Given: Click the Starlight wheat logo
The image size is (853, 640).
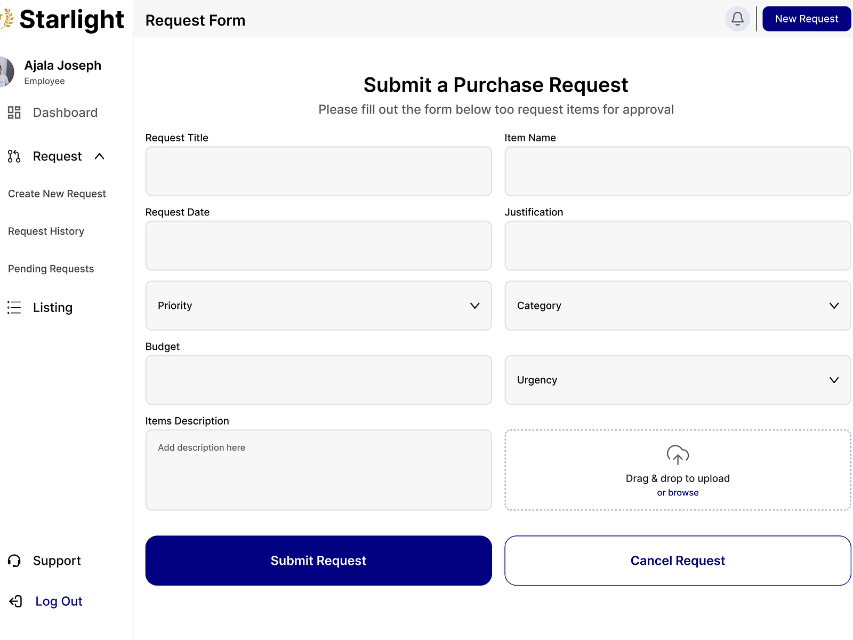Looking at the screenshot, I should coord(7,18).
